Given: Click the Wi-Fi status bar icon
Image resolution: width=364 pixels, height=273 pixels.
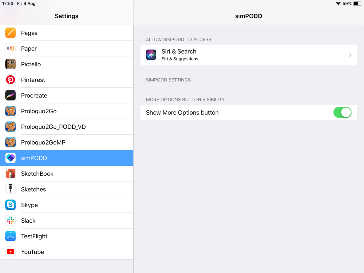Looking at the screenshot, I should point(338,4).
